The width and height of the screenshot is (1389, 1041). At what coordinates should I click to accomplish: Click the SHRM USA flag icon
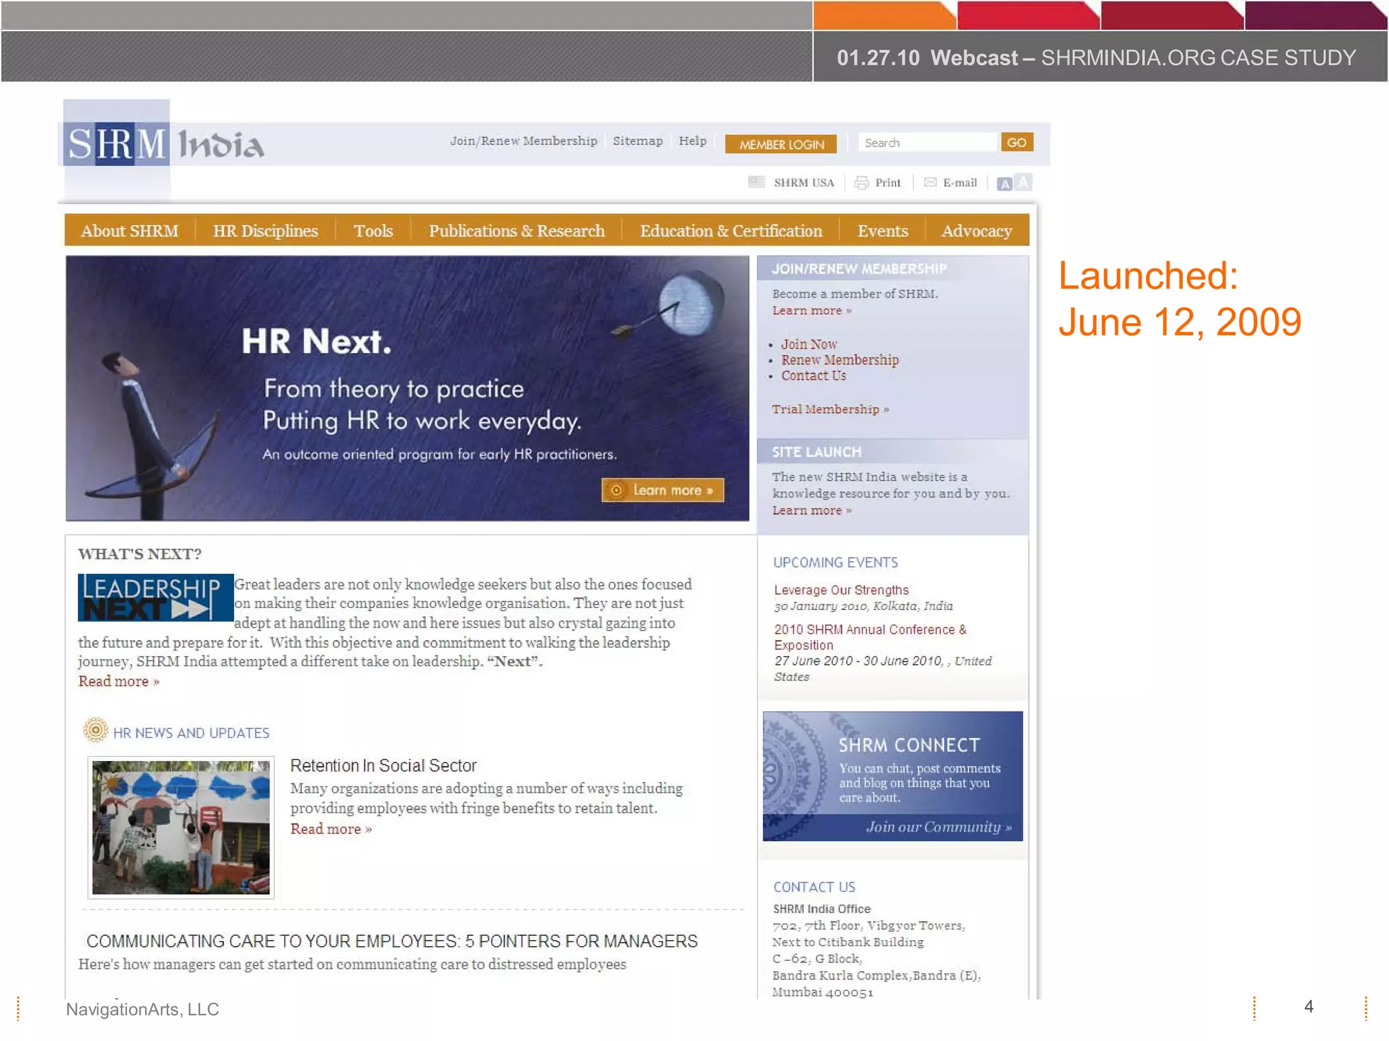pos(756,182)
